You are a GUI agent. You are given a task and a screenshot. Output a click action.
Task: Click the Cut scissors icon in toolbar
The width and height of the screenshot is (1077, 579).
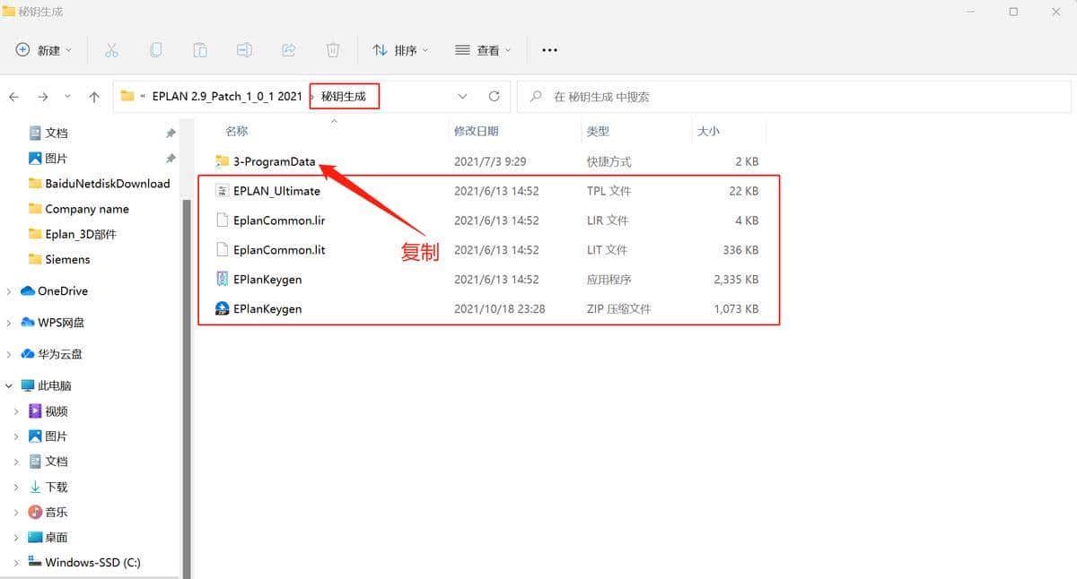pyautogui.click(x=111, y=50)
